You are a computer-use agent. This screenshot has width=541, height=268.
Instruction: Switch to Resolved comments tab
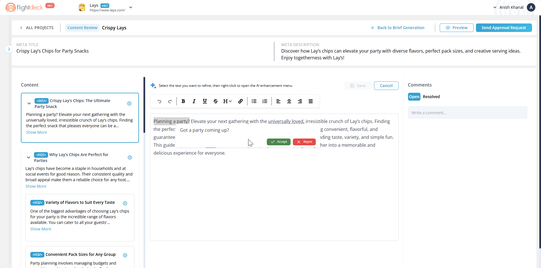pos(431,97)
